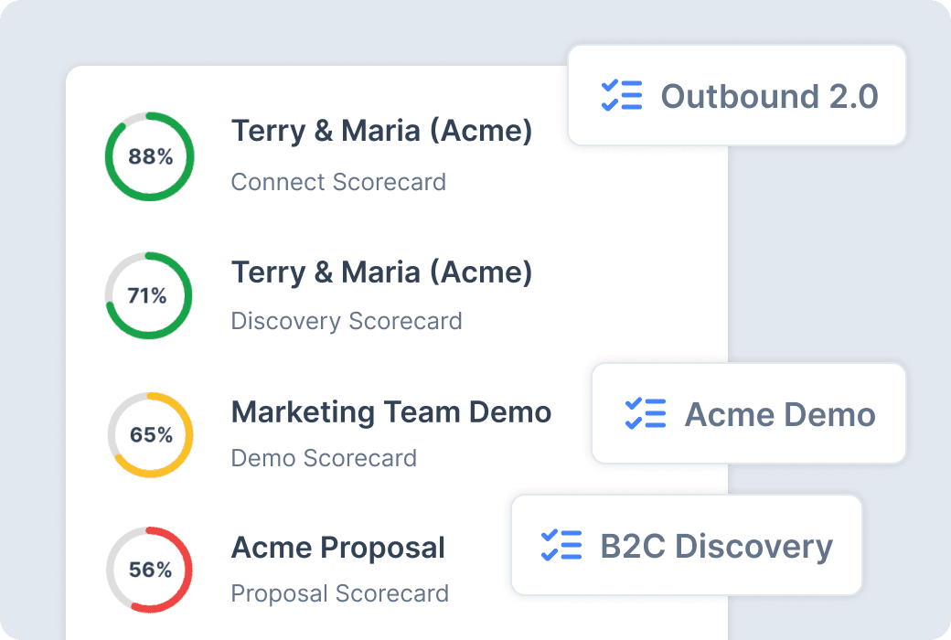951x640 pixels.
Task: Select the 71% score ring
Action: click(x=148, y=295)
